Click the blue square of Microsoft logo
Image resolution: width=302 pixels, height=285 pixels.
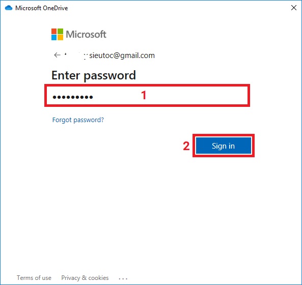point(54,37)
